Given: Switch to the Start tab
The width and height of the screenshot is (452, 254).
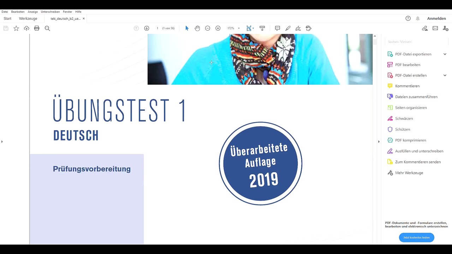Looking at the screenshot, I should coord(7,18).
